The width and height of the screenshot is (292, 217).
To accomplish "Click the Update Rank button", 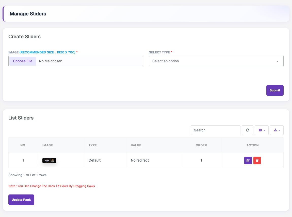I will point(21,200).
